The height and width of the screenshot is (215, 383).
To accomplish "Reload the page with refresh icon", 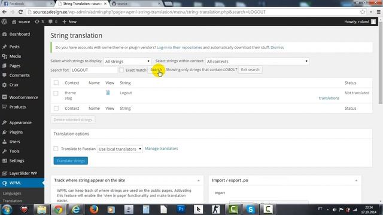I will point(20,12).
